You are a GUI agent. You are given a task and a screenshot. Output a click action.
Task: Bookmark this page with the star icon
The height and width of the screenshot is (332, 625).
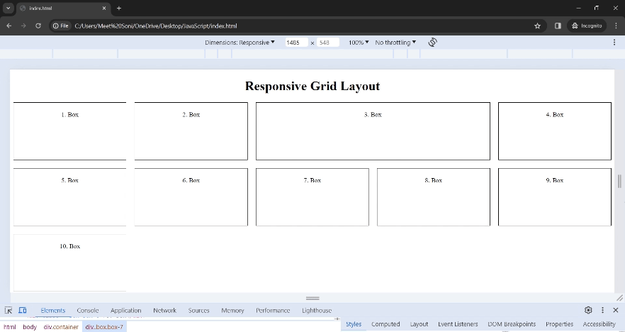tap(537, 26)
